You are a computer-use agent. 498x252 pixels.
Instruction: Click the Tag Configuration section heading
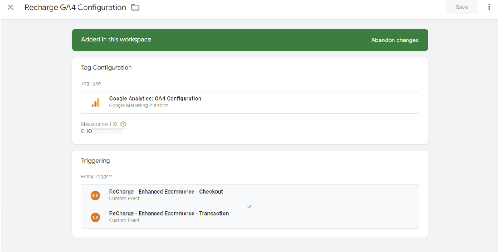tap(106, 68)
